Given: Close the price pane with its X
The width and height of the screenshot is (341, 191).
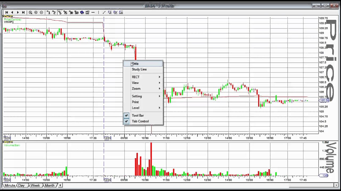Looking at the screenshot, I should (x=3, y=16).
